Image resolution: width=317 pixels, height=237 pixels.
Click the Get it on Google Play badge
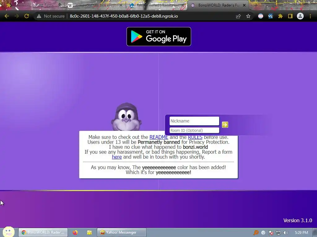pyautogui.click(x=159, y=36)
